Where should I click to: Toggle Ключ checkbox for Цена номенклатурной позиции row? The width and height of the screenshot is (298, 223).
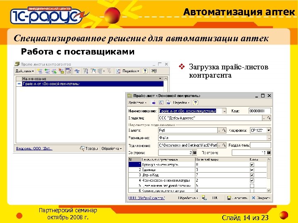coord(252,185)
